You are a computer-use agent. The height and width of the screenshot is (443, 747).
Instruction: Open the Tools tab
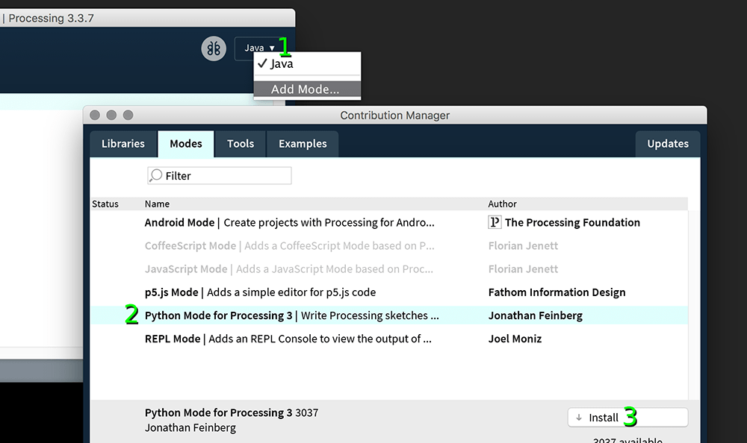[x=241, y=144]
